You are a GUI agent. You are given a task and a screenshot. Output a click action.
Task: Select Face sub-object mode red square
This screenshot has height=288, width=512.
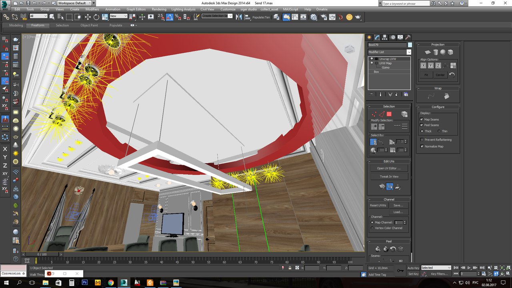coord(389,114)
